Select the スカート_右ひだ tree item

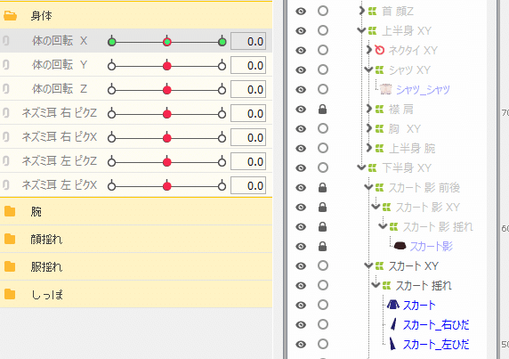[x=436, y=325]
